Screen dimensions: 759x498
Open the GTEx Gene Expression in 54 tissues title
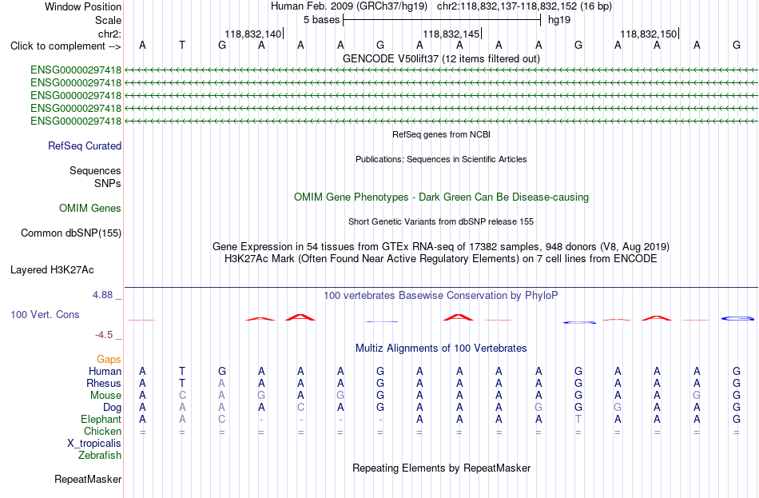pyautogui.click(x=441, y=246)
